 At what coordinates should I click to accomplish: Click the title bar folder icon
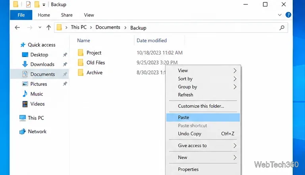[16, 4]
